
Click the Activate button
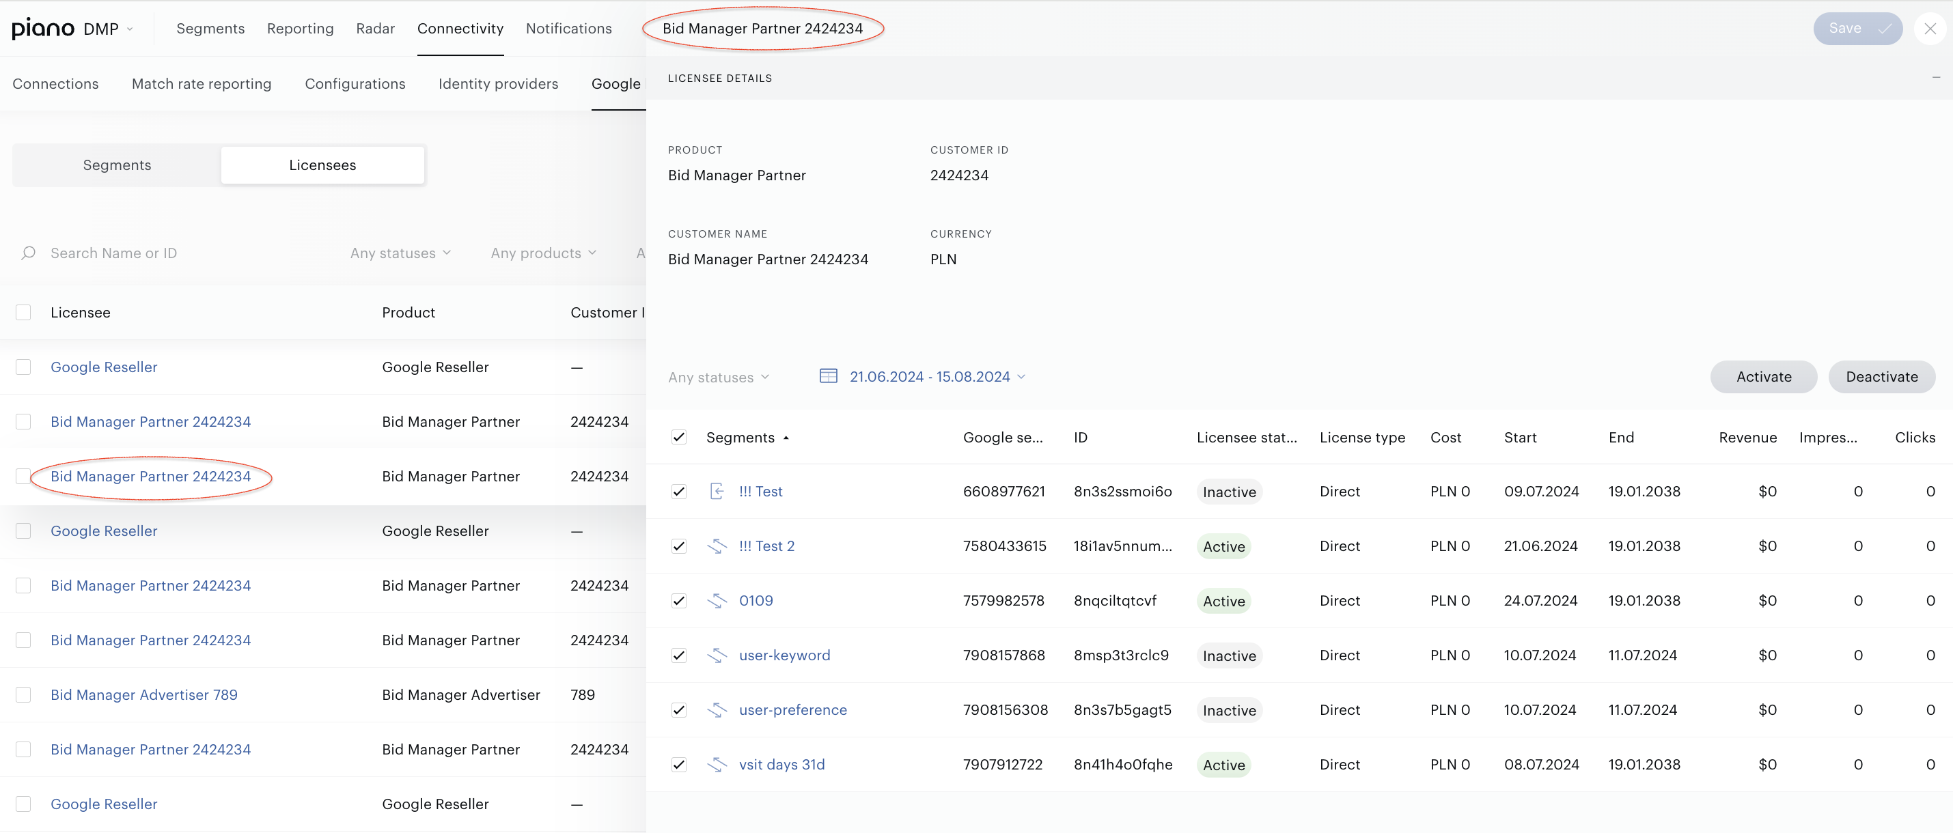pos(1764,377)
